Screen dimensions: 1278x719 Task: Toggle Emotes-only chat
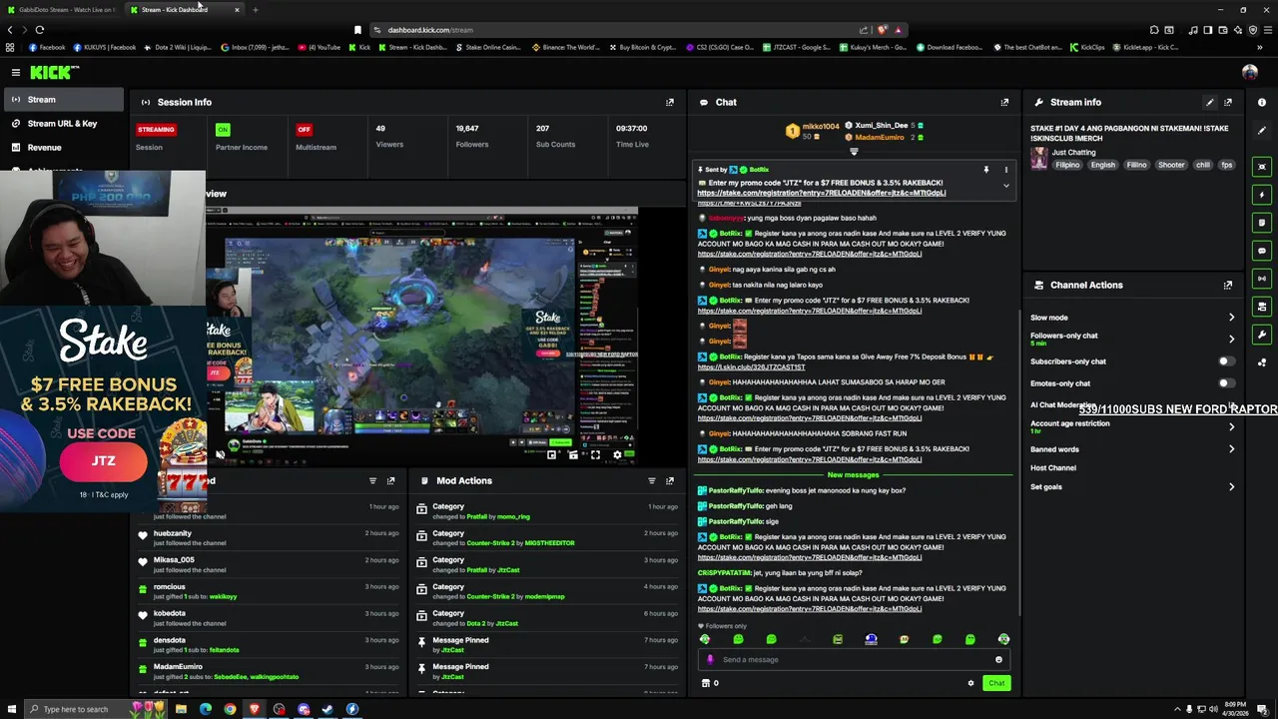(1225, 383)
